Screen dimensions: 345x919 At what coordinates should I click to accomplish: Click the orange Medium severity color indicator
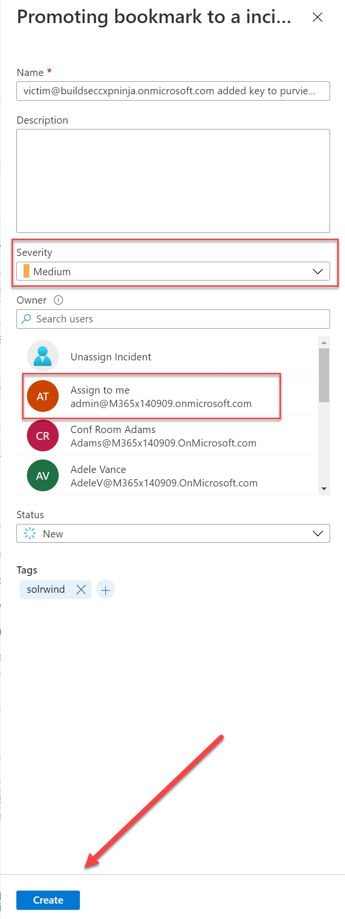click(x=26, y=271)
